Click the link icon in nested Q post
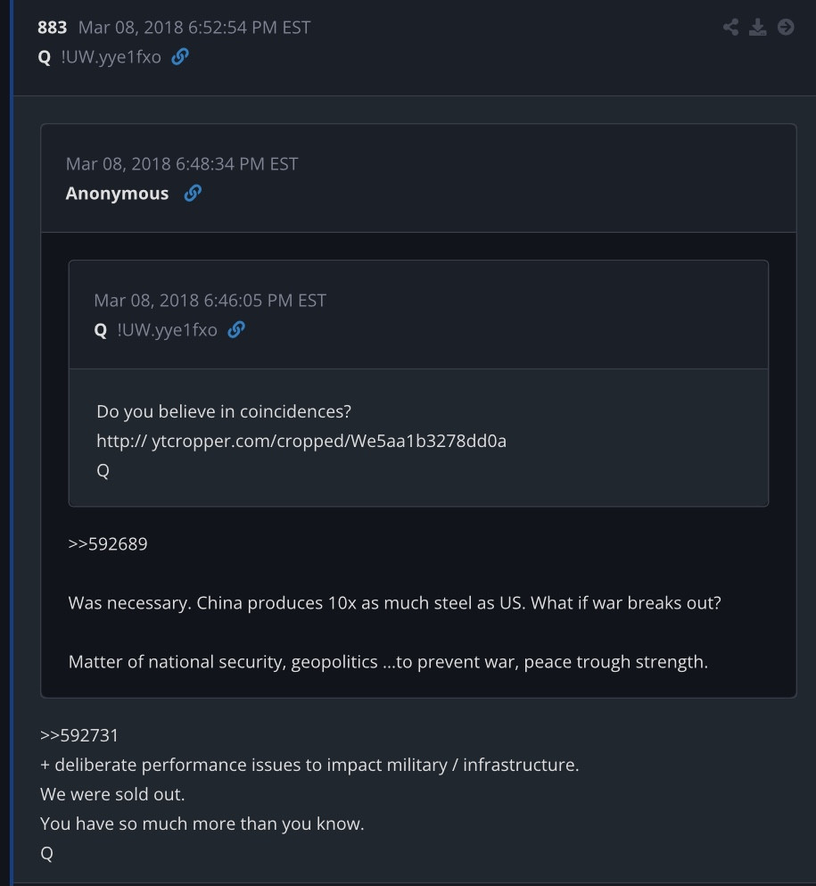 coord(236,330)
